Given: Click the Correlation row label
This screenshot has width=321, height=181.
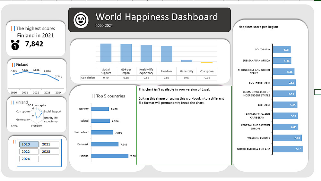Looking at the screenshot, I should 88,78.
